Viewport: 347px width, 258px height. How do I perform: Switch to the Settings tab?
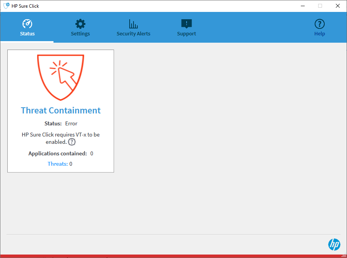point(80,27)
